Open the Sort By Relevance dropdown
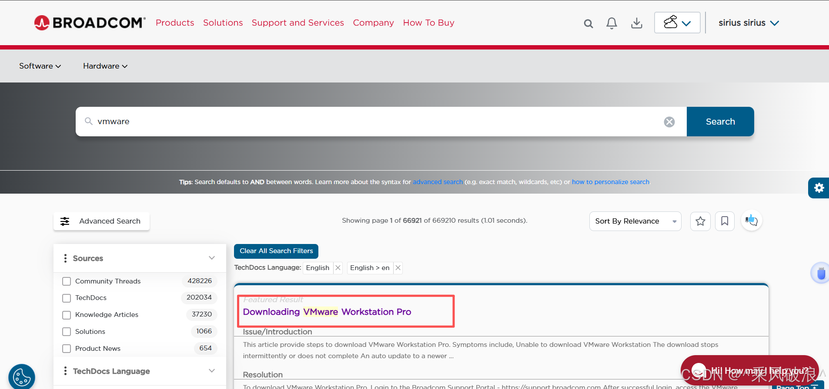The width and height of the screenshot is (829, 389). (635, 221)
